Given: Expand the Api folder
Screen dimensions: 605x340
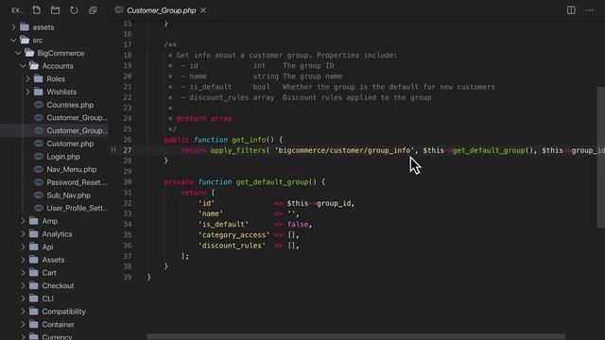Looking at the screenshot, I should [x=23, y=246].
